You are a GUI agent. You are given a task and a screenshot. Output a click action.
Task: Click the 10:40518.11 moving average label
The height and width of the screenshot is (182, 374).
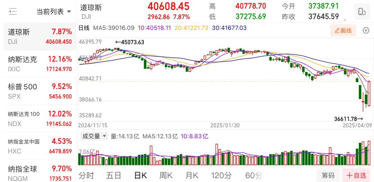tap(154, 28)
